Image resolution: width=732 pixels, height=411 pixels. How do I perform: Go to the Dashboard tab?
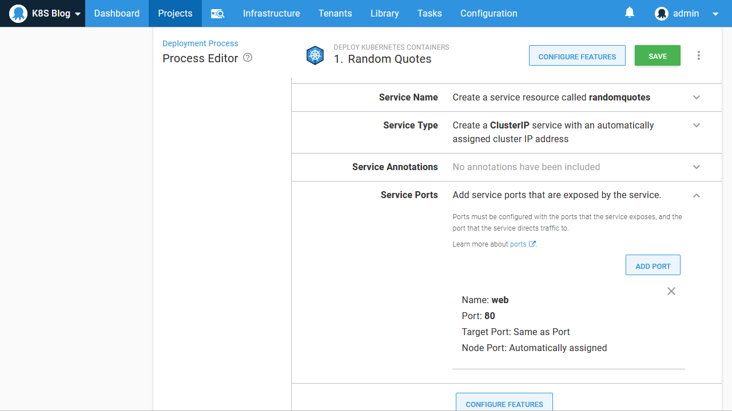point(117,13)
